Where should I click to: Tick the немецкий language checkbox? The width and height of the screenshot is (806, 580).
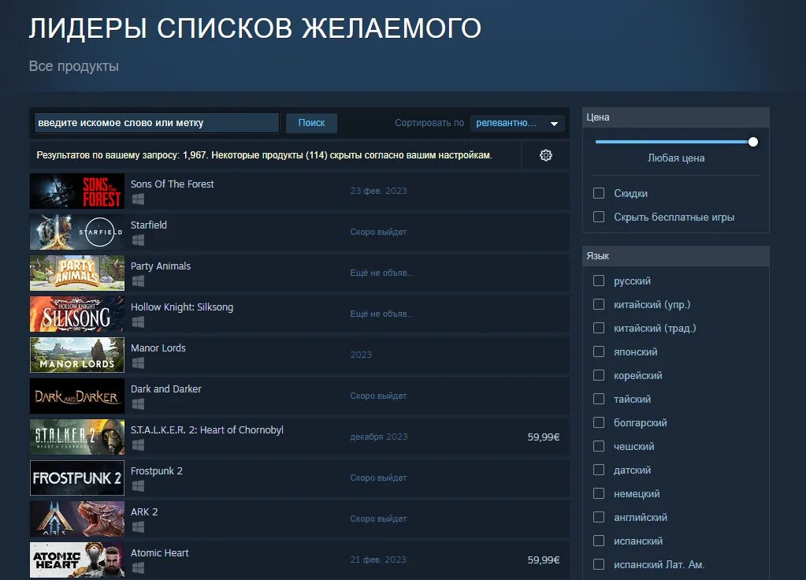point(599,493)
